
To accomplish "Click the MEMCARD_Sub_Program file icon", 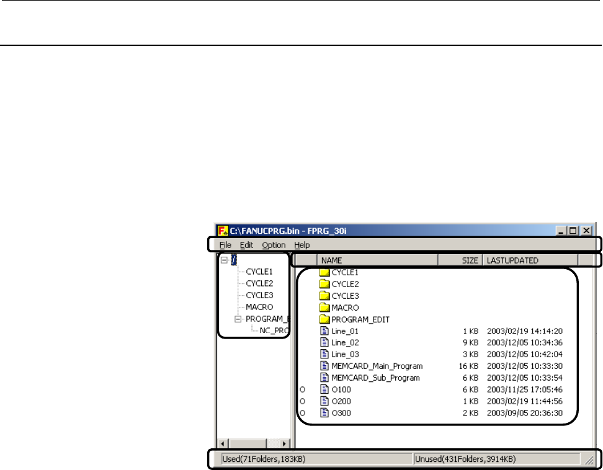I will [324, 378].
